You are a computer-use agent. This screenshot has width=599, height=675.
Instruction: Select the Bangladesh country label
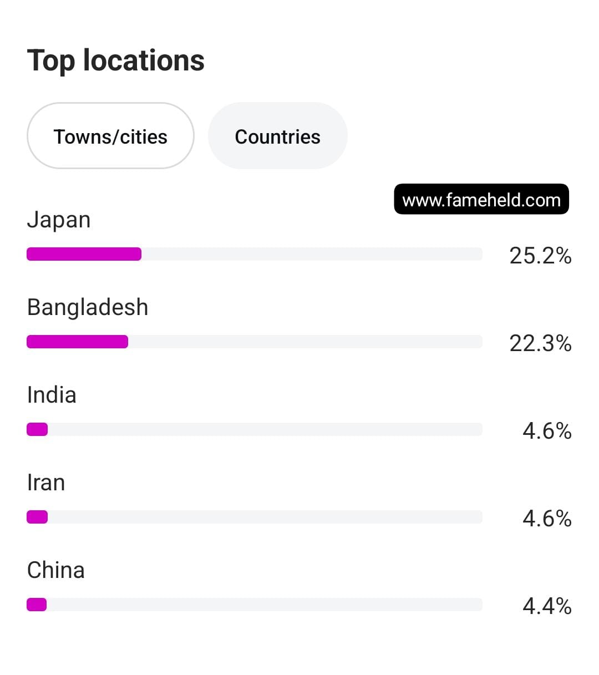tap(88, 307)
